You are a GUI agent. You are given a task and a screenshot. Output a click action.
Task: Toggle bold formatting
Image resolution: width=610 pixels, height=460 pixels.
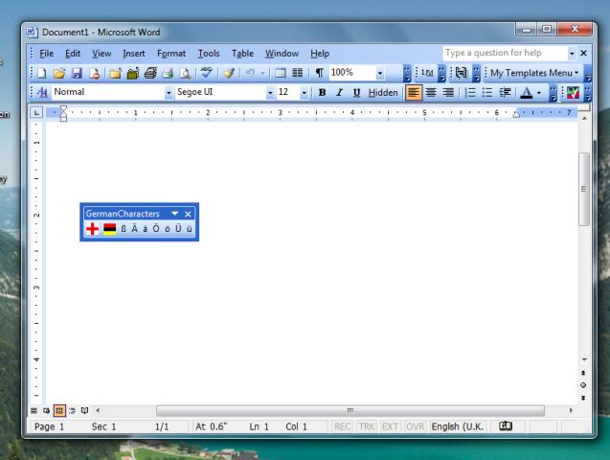point(322,92)
